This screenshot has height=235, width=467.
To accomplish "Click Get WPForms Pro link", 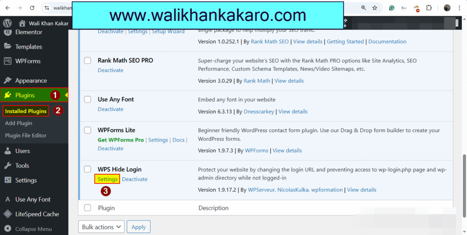I will click(120, 140).
